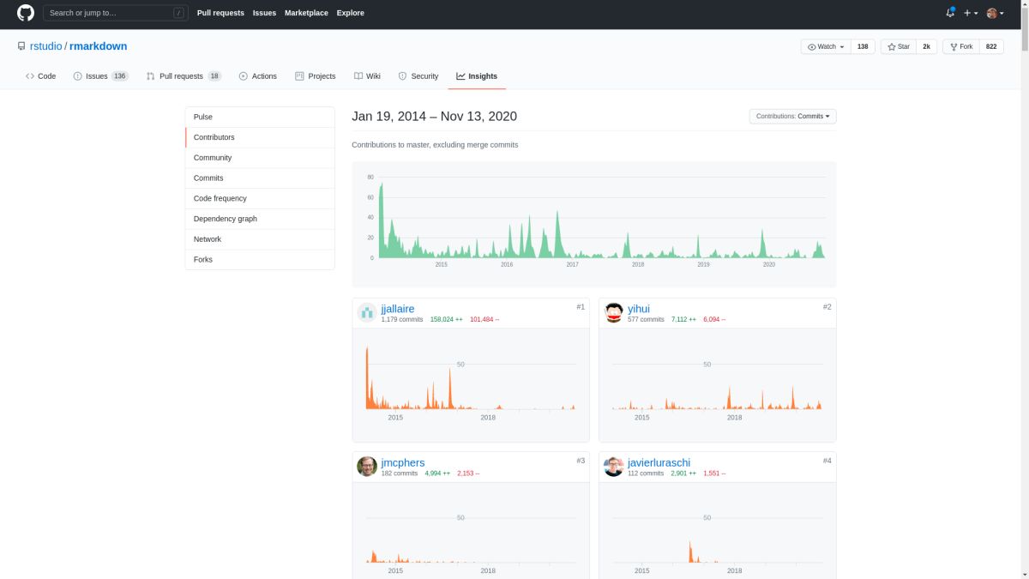Image resolution: width=1029 pixels, height=579 pixels.
Task: Open jjallaire's avatar
Action: click(367, 313)
